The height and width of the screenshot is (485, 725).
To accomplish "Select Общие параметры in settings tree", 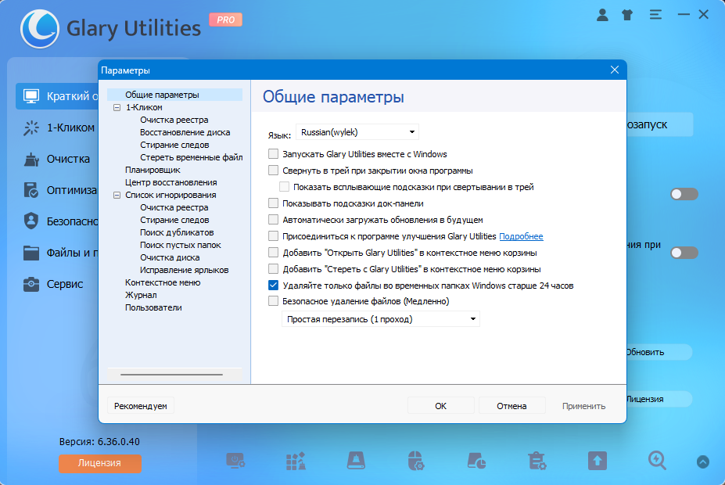I will (162, 95).
